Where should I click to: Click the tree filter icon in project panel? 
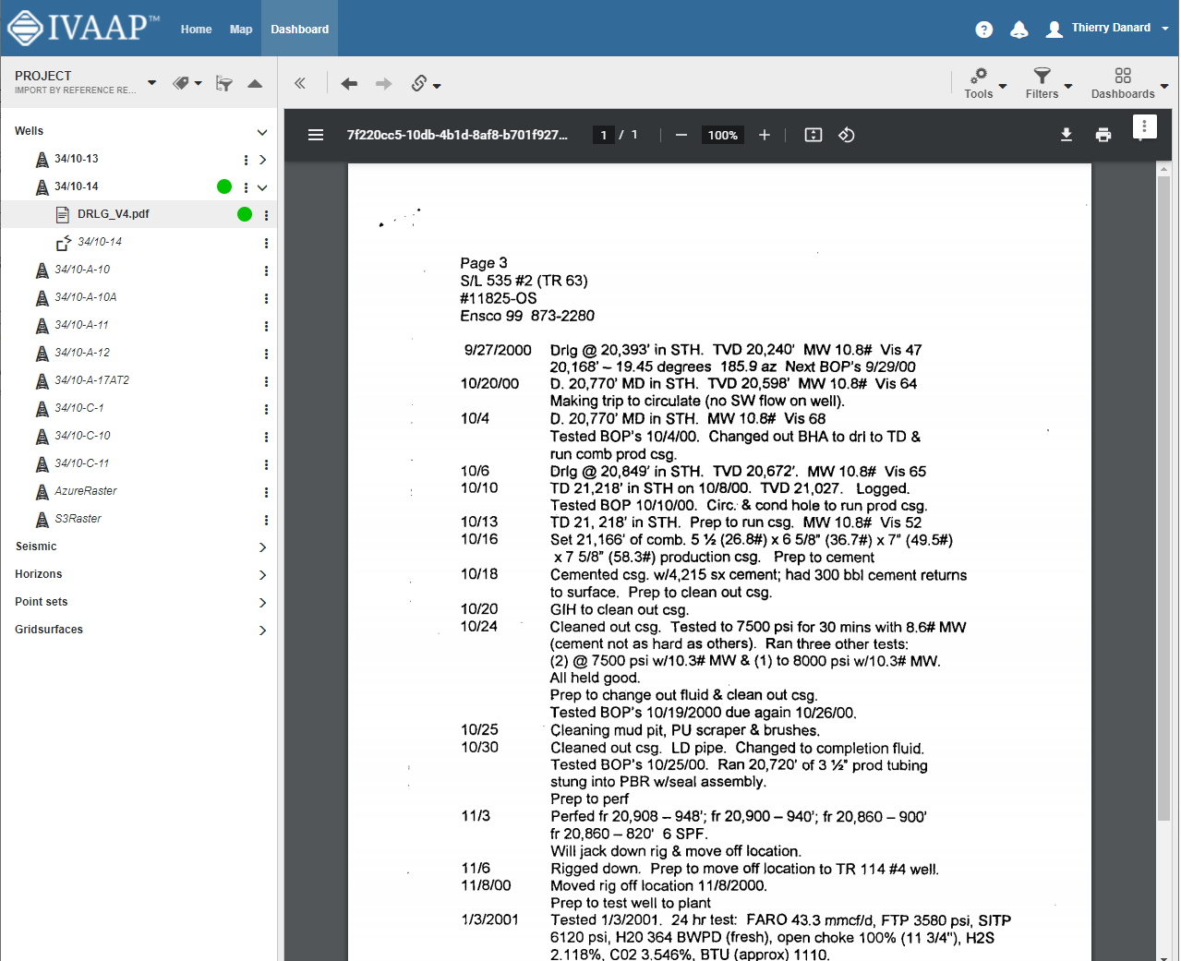pyautogui.click(x=223, y=83)
